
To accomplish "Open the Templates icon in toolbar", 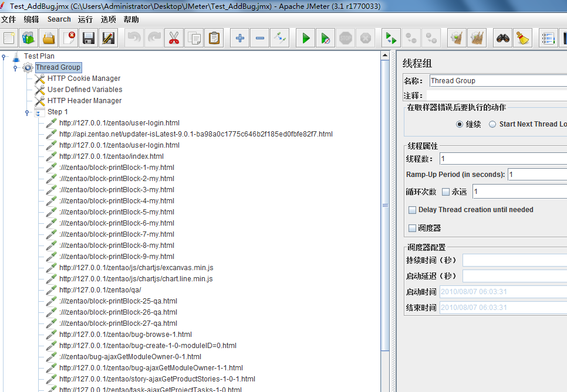I will tap(28, 38).
